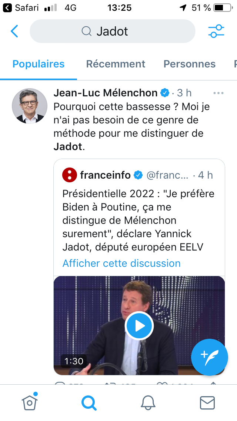Open the tweet's more options menu
Image resolution: width=237 pixels, height=421 pixels.
218,93
